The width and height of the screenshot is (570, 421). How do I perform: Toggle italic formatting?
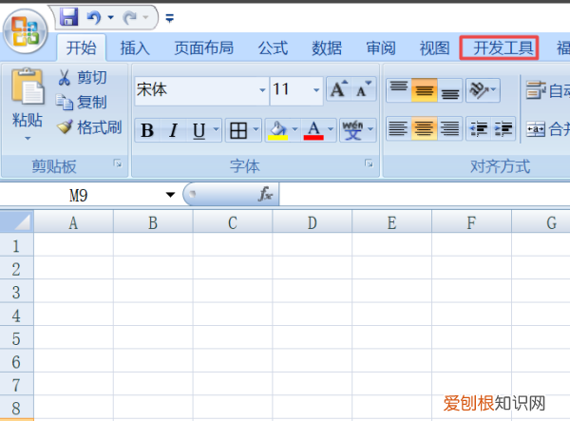tap(174, 130)
